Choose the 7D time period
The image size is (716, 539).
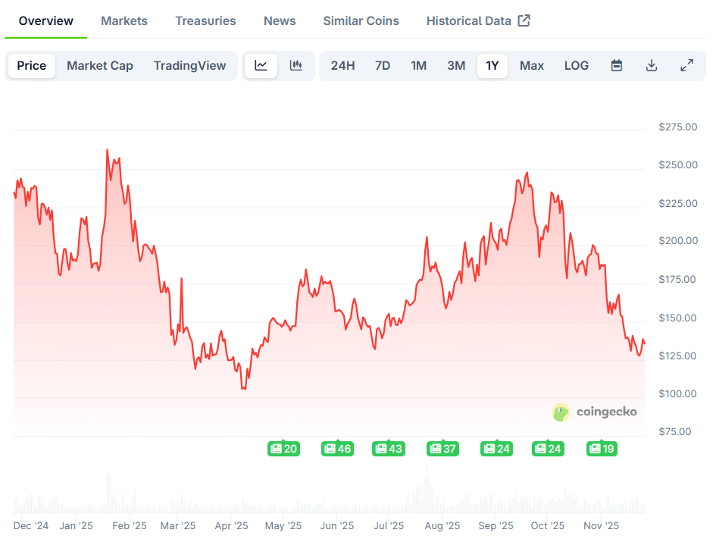383,66
